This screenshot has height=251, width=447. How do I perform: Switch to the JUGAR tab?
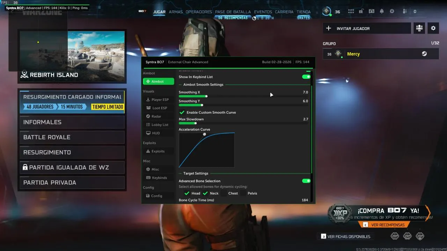[159, 12]
